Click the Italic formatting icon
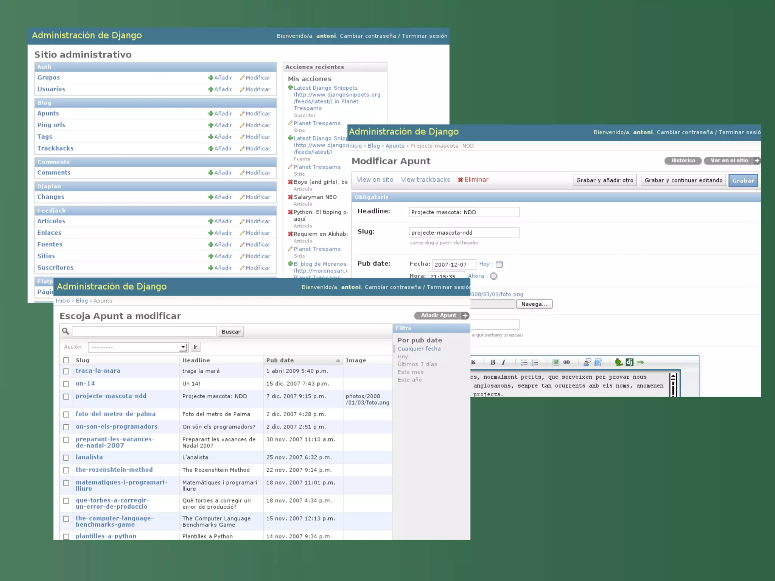775x581 pixels. coord(503,362)
